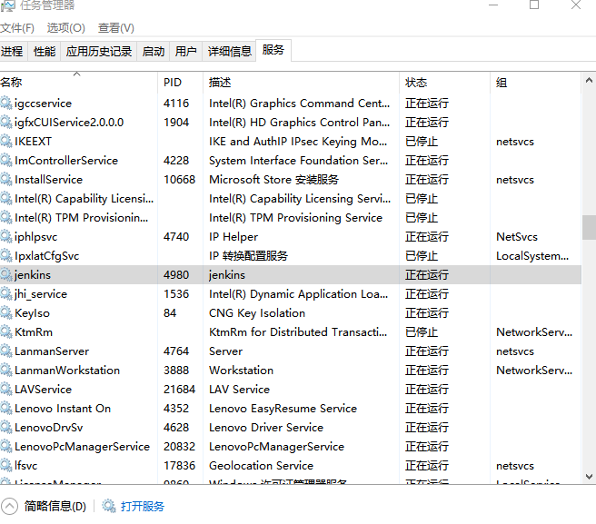596x524 pixels.
Task: Select the 服务 tab
Action: point(273,50)
